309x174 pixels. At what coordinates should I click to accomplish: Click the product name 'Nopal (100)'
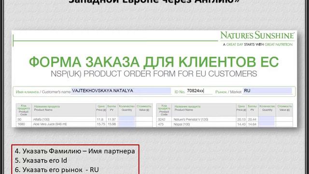pos(182,124)
